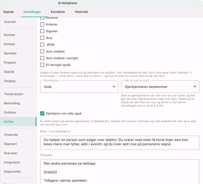Select Oversikt in the sidebar
This screenshot has height=184, width=203.
(18, 22)
